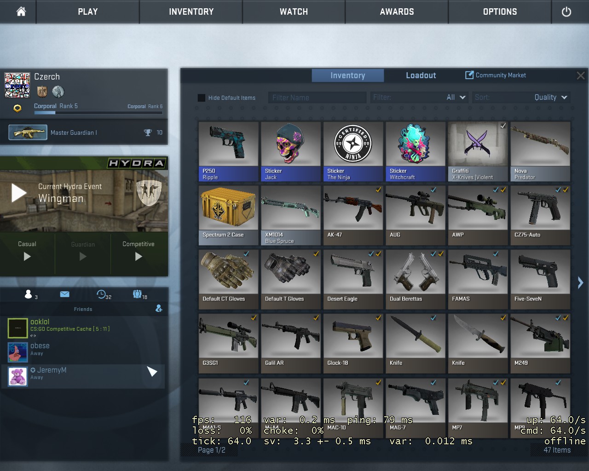Select the Spectrum 2 Case
This screenshot has height=471, width=589.
[229, 215]
